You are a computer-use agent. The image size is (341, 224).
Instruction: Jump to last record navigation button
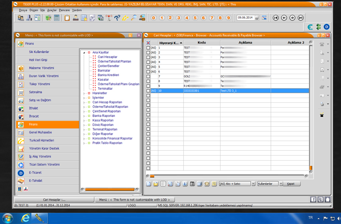(x=301, y=18)
